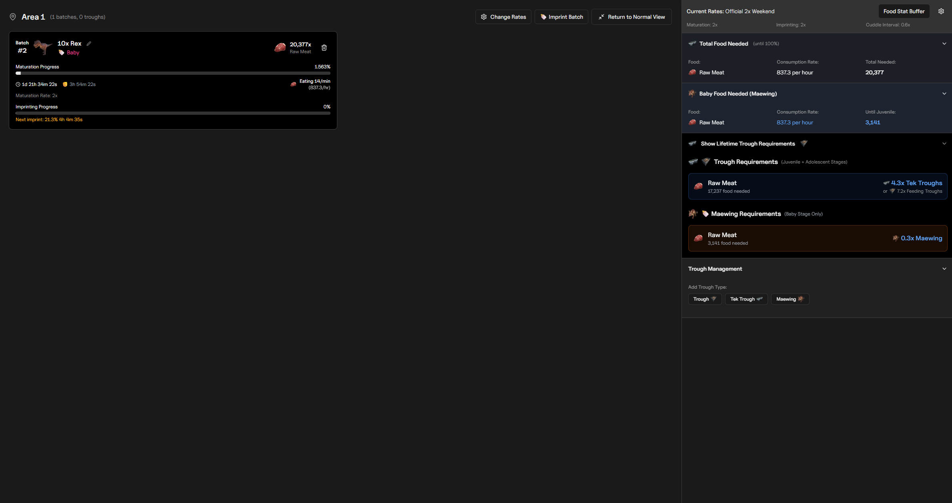Screen dimensions: 952x503
Task: Click the Maewing icon beside 0.3x Maewing
Action: click(896, 238)
